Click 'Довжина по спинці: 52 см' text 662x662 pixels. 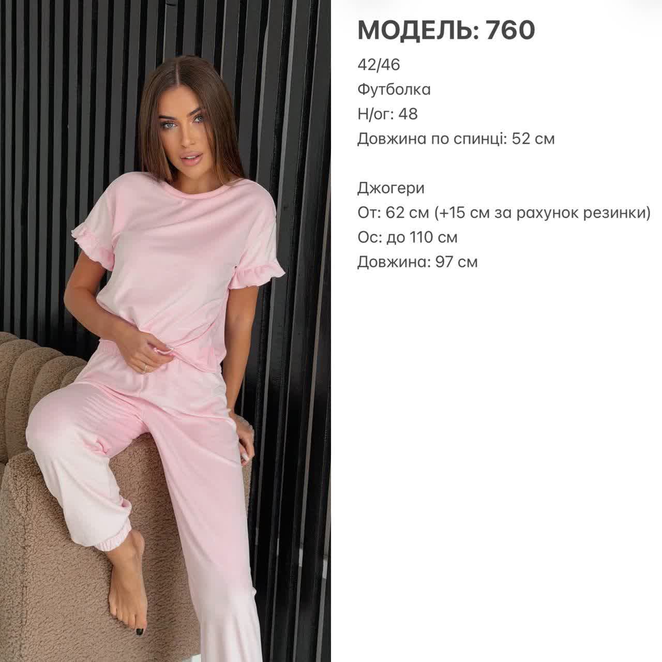tap(456, 139)
